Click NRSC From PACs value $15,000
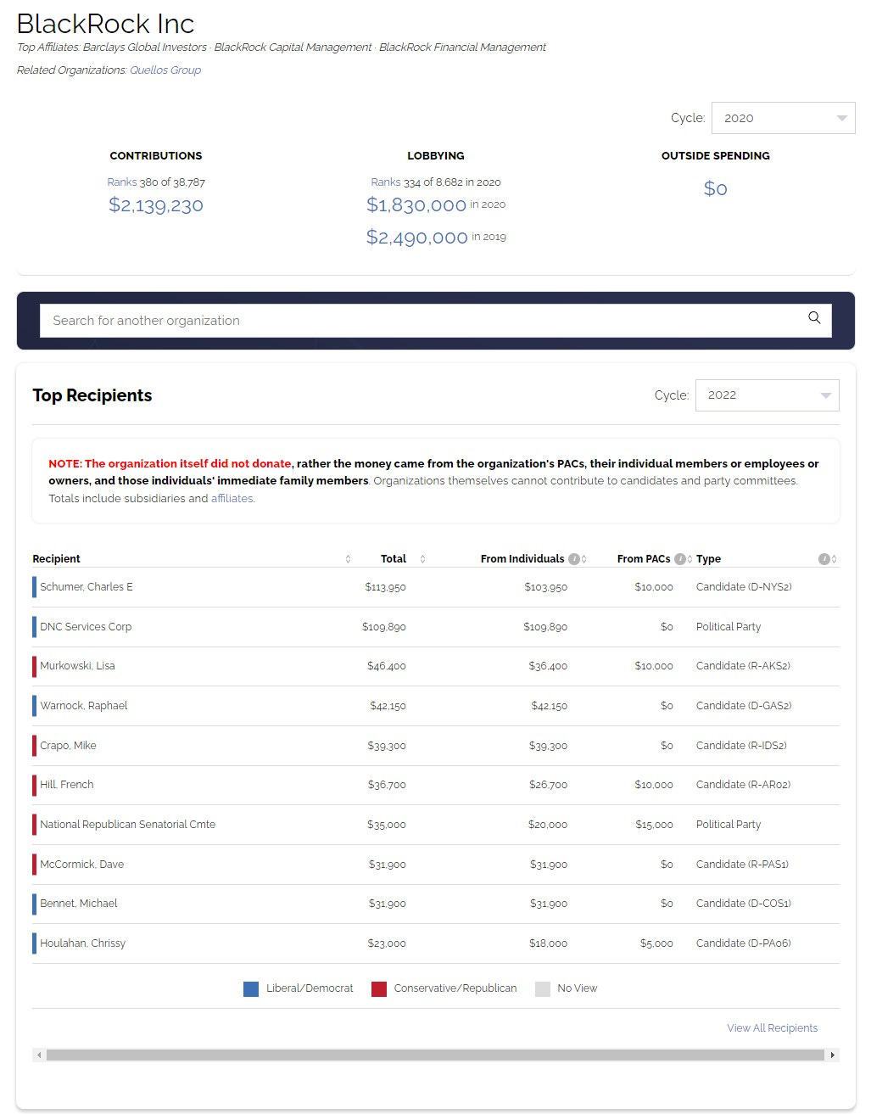Viewport: 871px width, 1114px height. [x=654, y=825]
